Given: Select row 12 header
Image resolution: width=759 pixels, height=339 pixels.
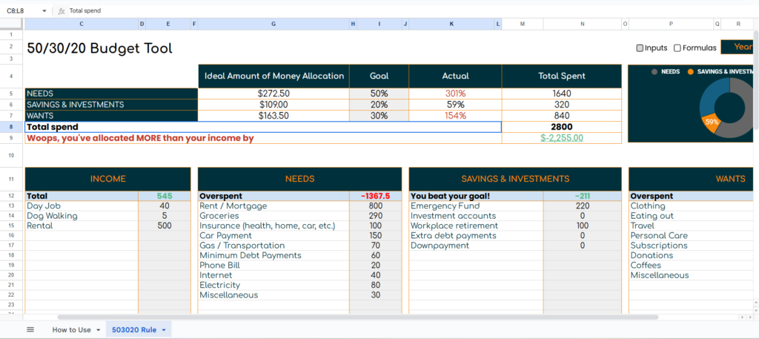Looking at the screenshot, I should pyautogui.click(x=12, y=196).
